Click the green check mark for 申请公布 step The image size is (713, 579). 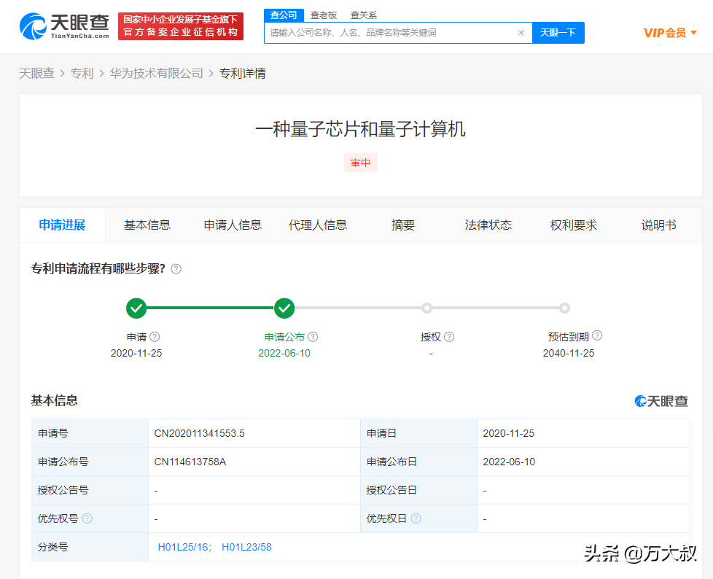[284, 308]
